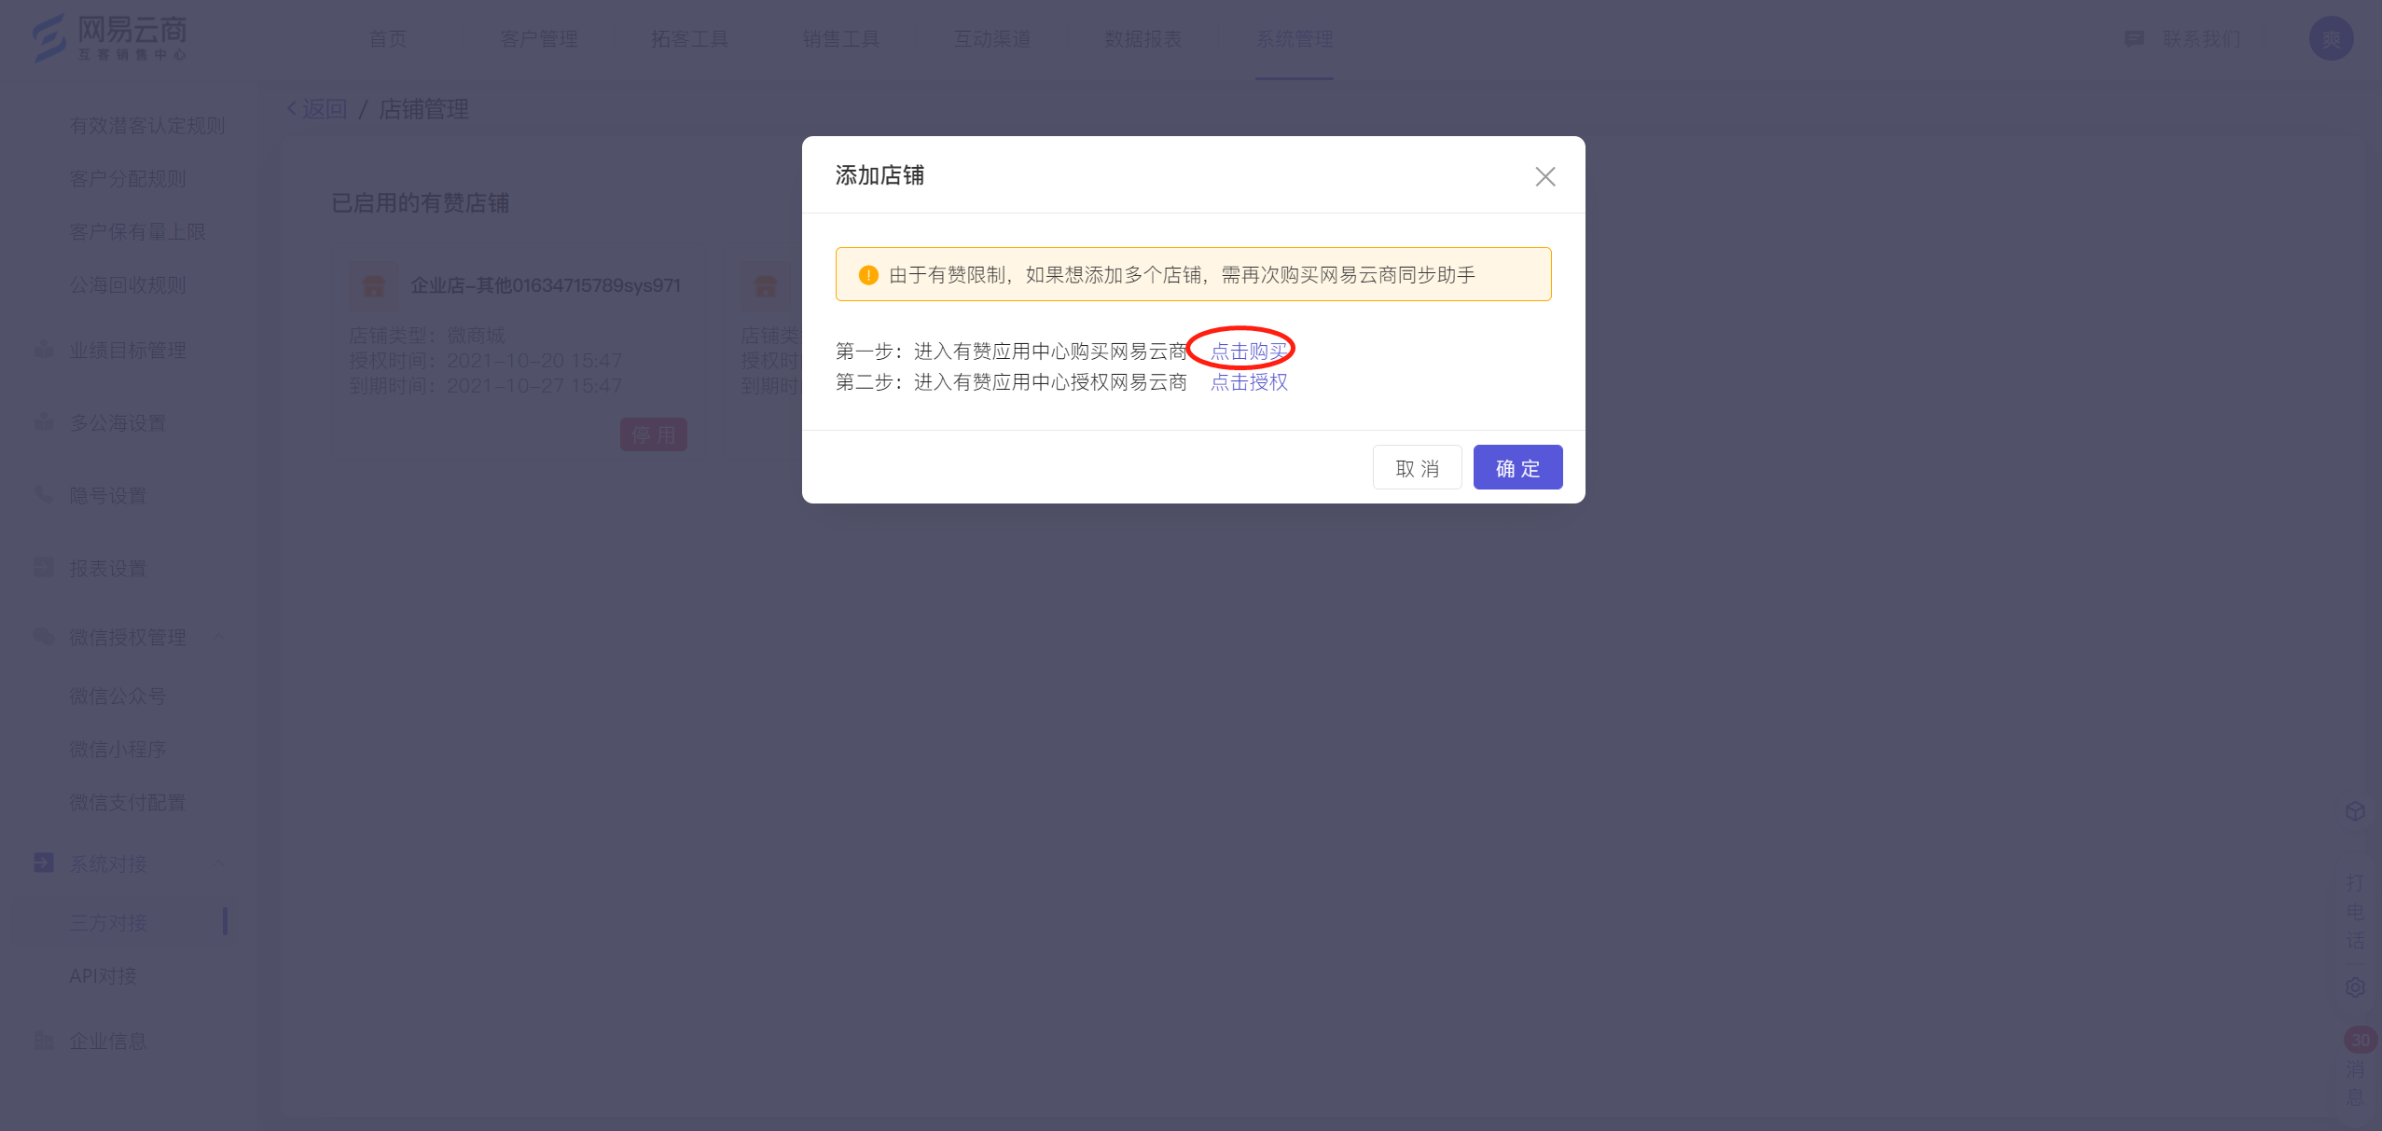Open the 客户管理 nav tab
This screenshot has width=2382, height=1131.
tap(539, 39)
